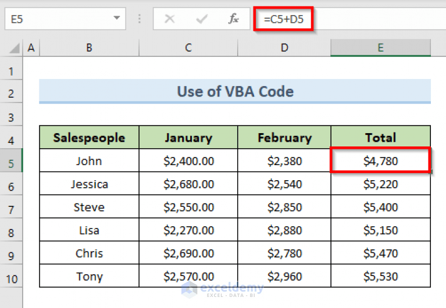Select the row 6 header
446x308 pixels.
[11, 184]
